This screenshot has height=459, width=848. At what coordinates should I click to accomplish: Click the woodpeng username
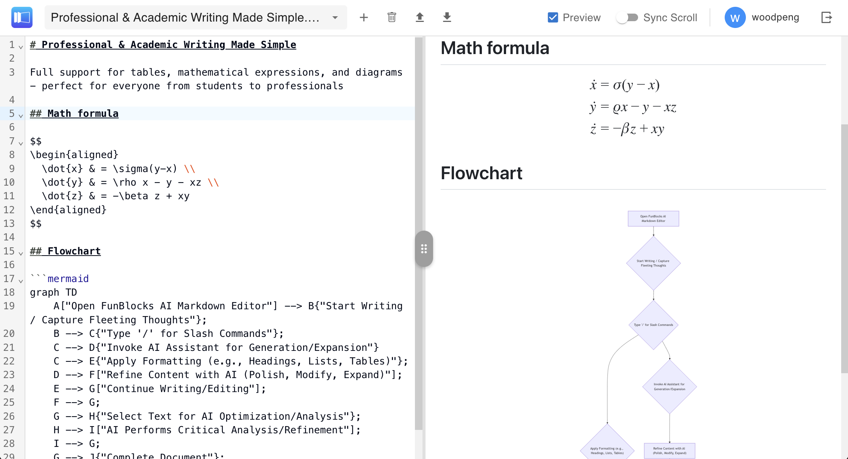(x=775, y=17)
